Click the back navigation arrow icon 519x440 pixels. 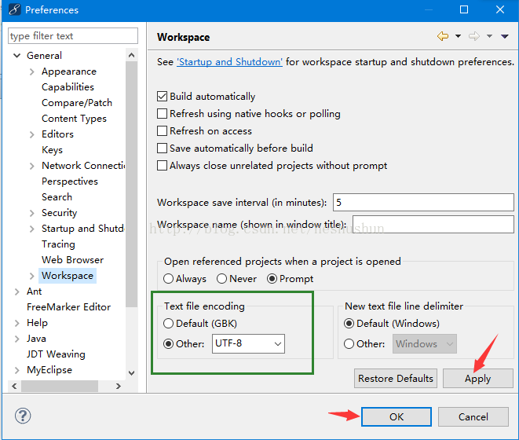[443, 36]
